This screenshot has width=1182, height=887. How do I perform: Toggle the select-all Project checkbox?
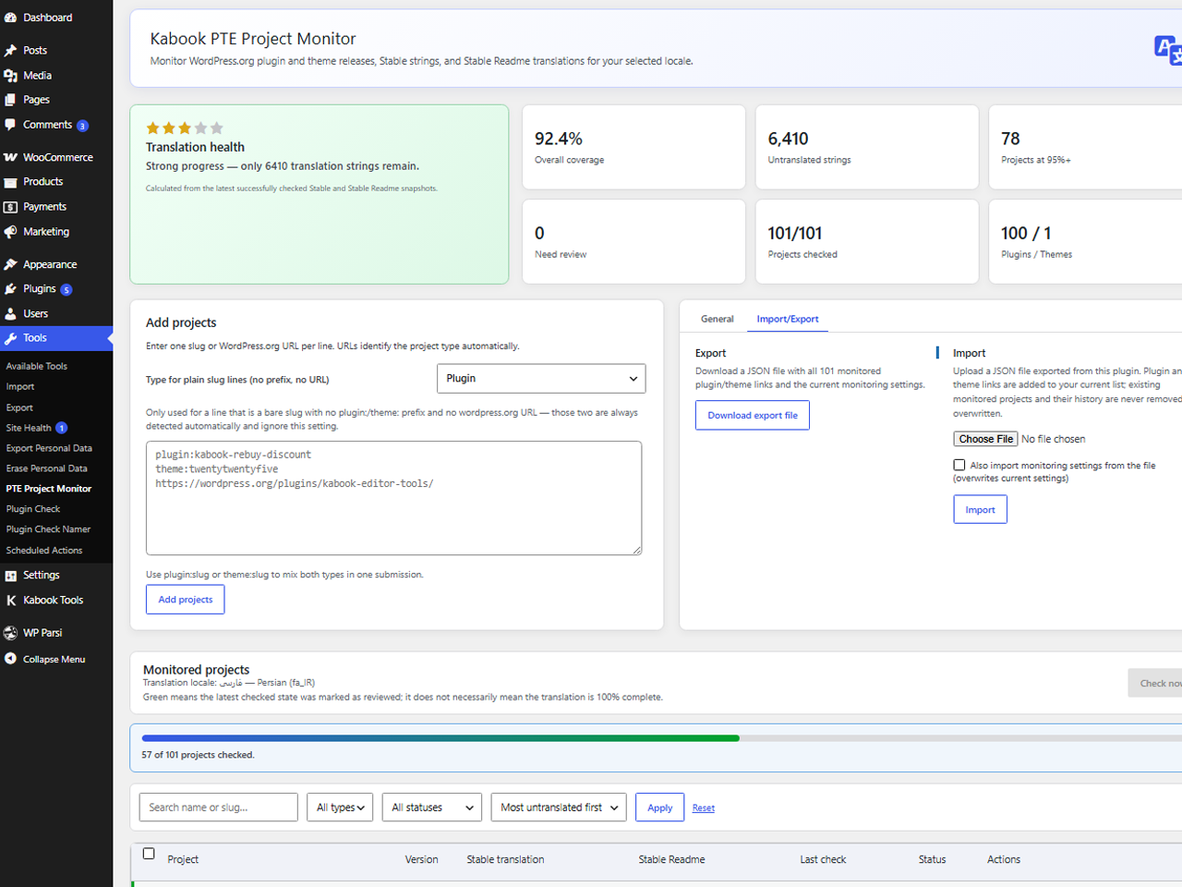tap(149, 854)
